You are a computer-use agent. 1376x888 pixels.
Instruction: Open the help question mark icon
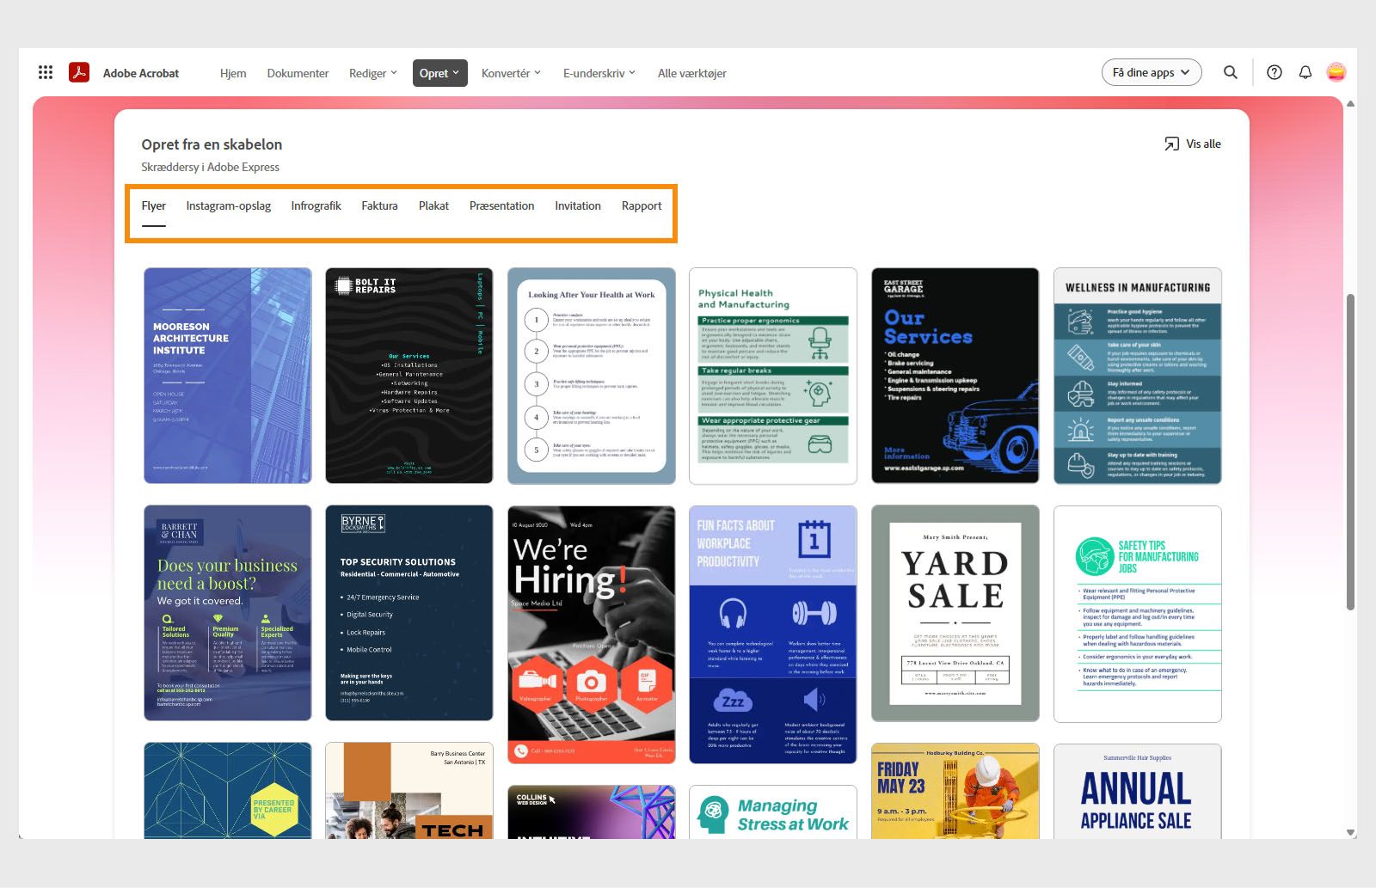(1275, 73)
